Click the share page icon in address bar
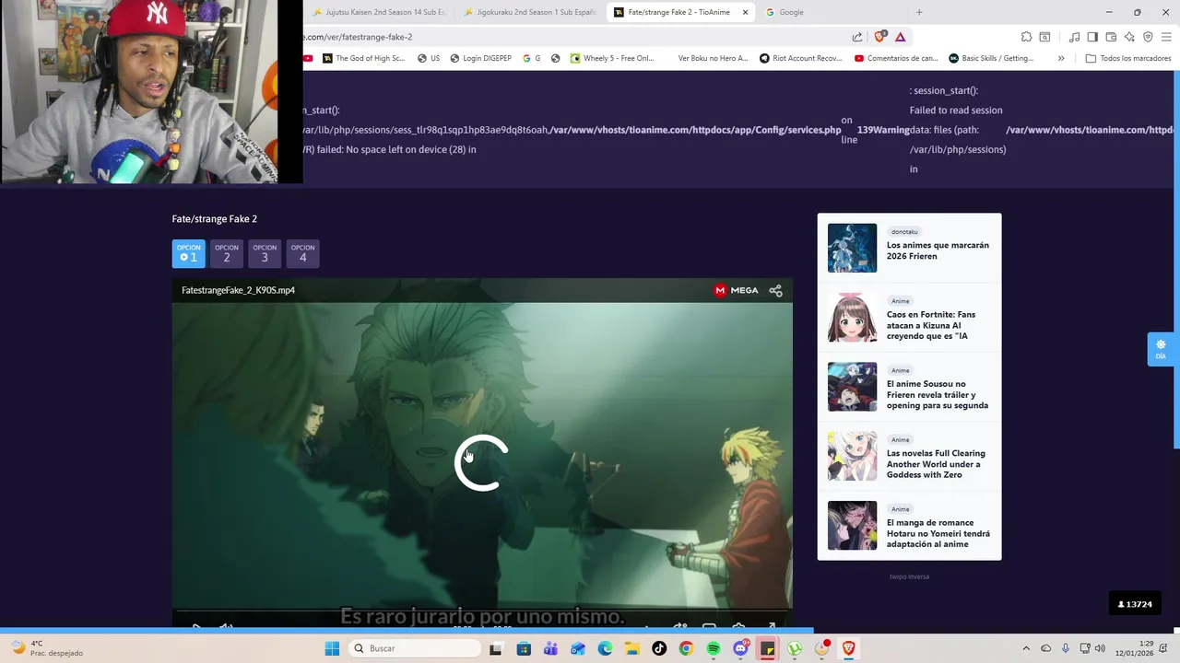1180x663 pixels. [857, 37]
